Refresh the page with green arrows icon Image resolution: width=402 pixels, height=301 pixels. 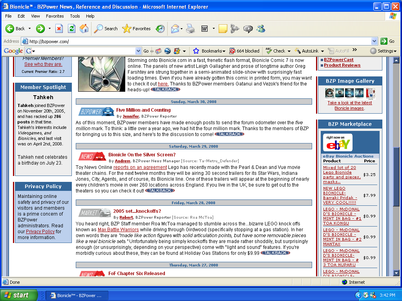(71, 29)
